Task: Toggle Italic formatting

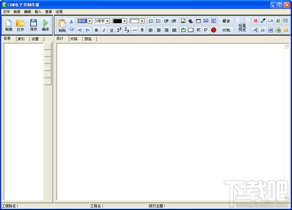Action: [x=104, y=30]
